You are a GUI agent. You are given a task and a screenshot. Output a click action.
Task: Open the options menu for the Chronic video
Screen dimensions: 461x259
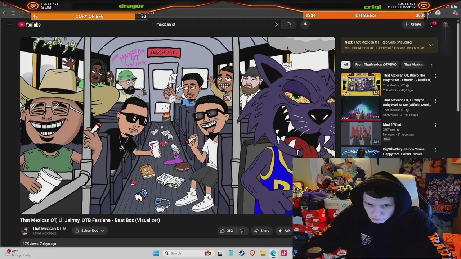pos(435,76)
